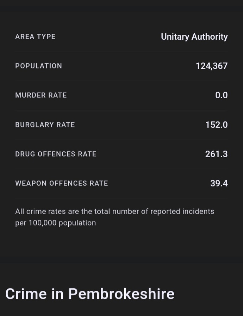Click the word Pembrokeshire in the heading

pos(121,294)
